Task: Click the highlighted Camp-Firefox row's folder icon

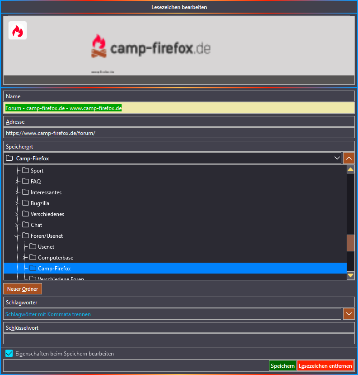Action: tap(33, 268)
